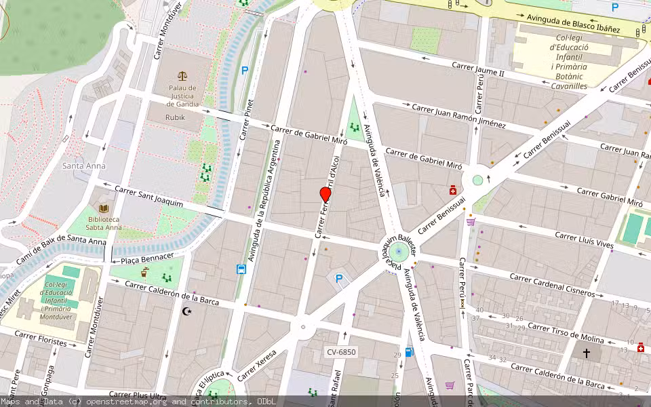This screenshot has width=651, height=407.
Task: Select the purple shopping cart icon near Carrer Lluís Vives
Action: click(x=471, y=221)
